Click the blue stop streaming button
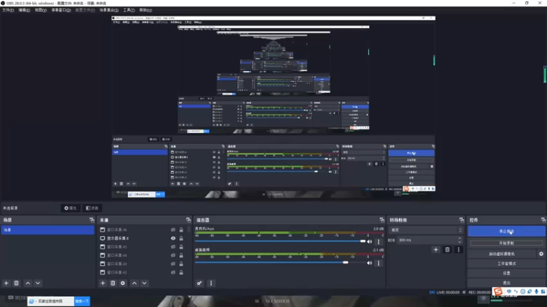 pos(506,231)
